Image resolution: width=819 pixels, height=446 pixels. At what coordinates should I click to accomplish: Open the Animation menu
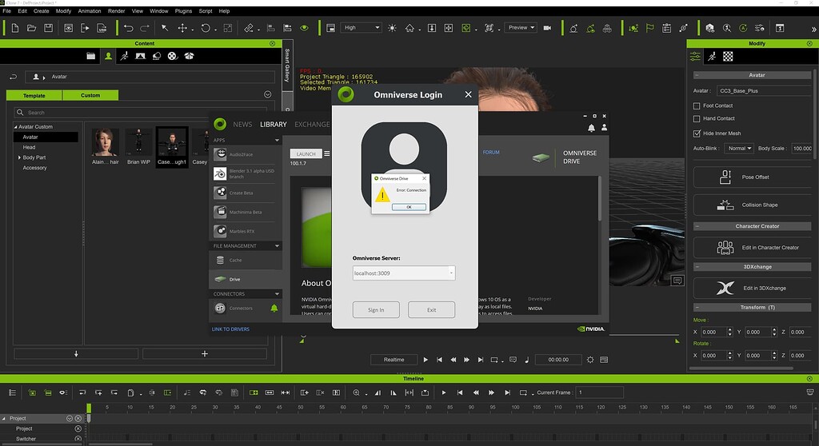pos(89,11)
